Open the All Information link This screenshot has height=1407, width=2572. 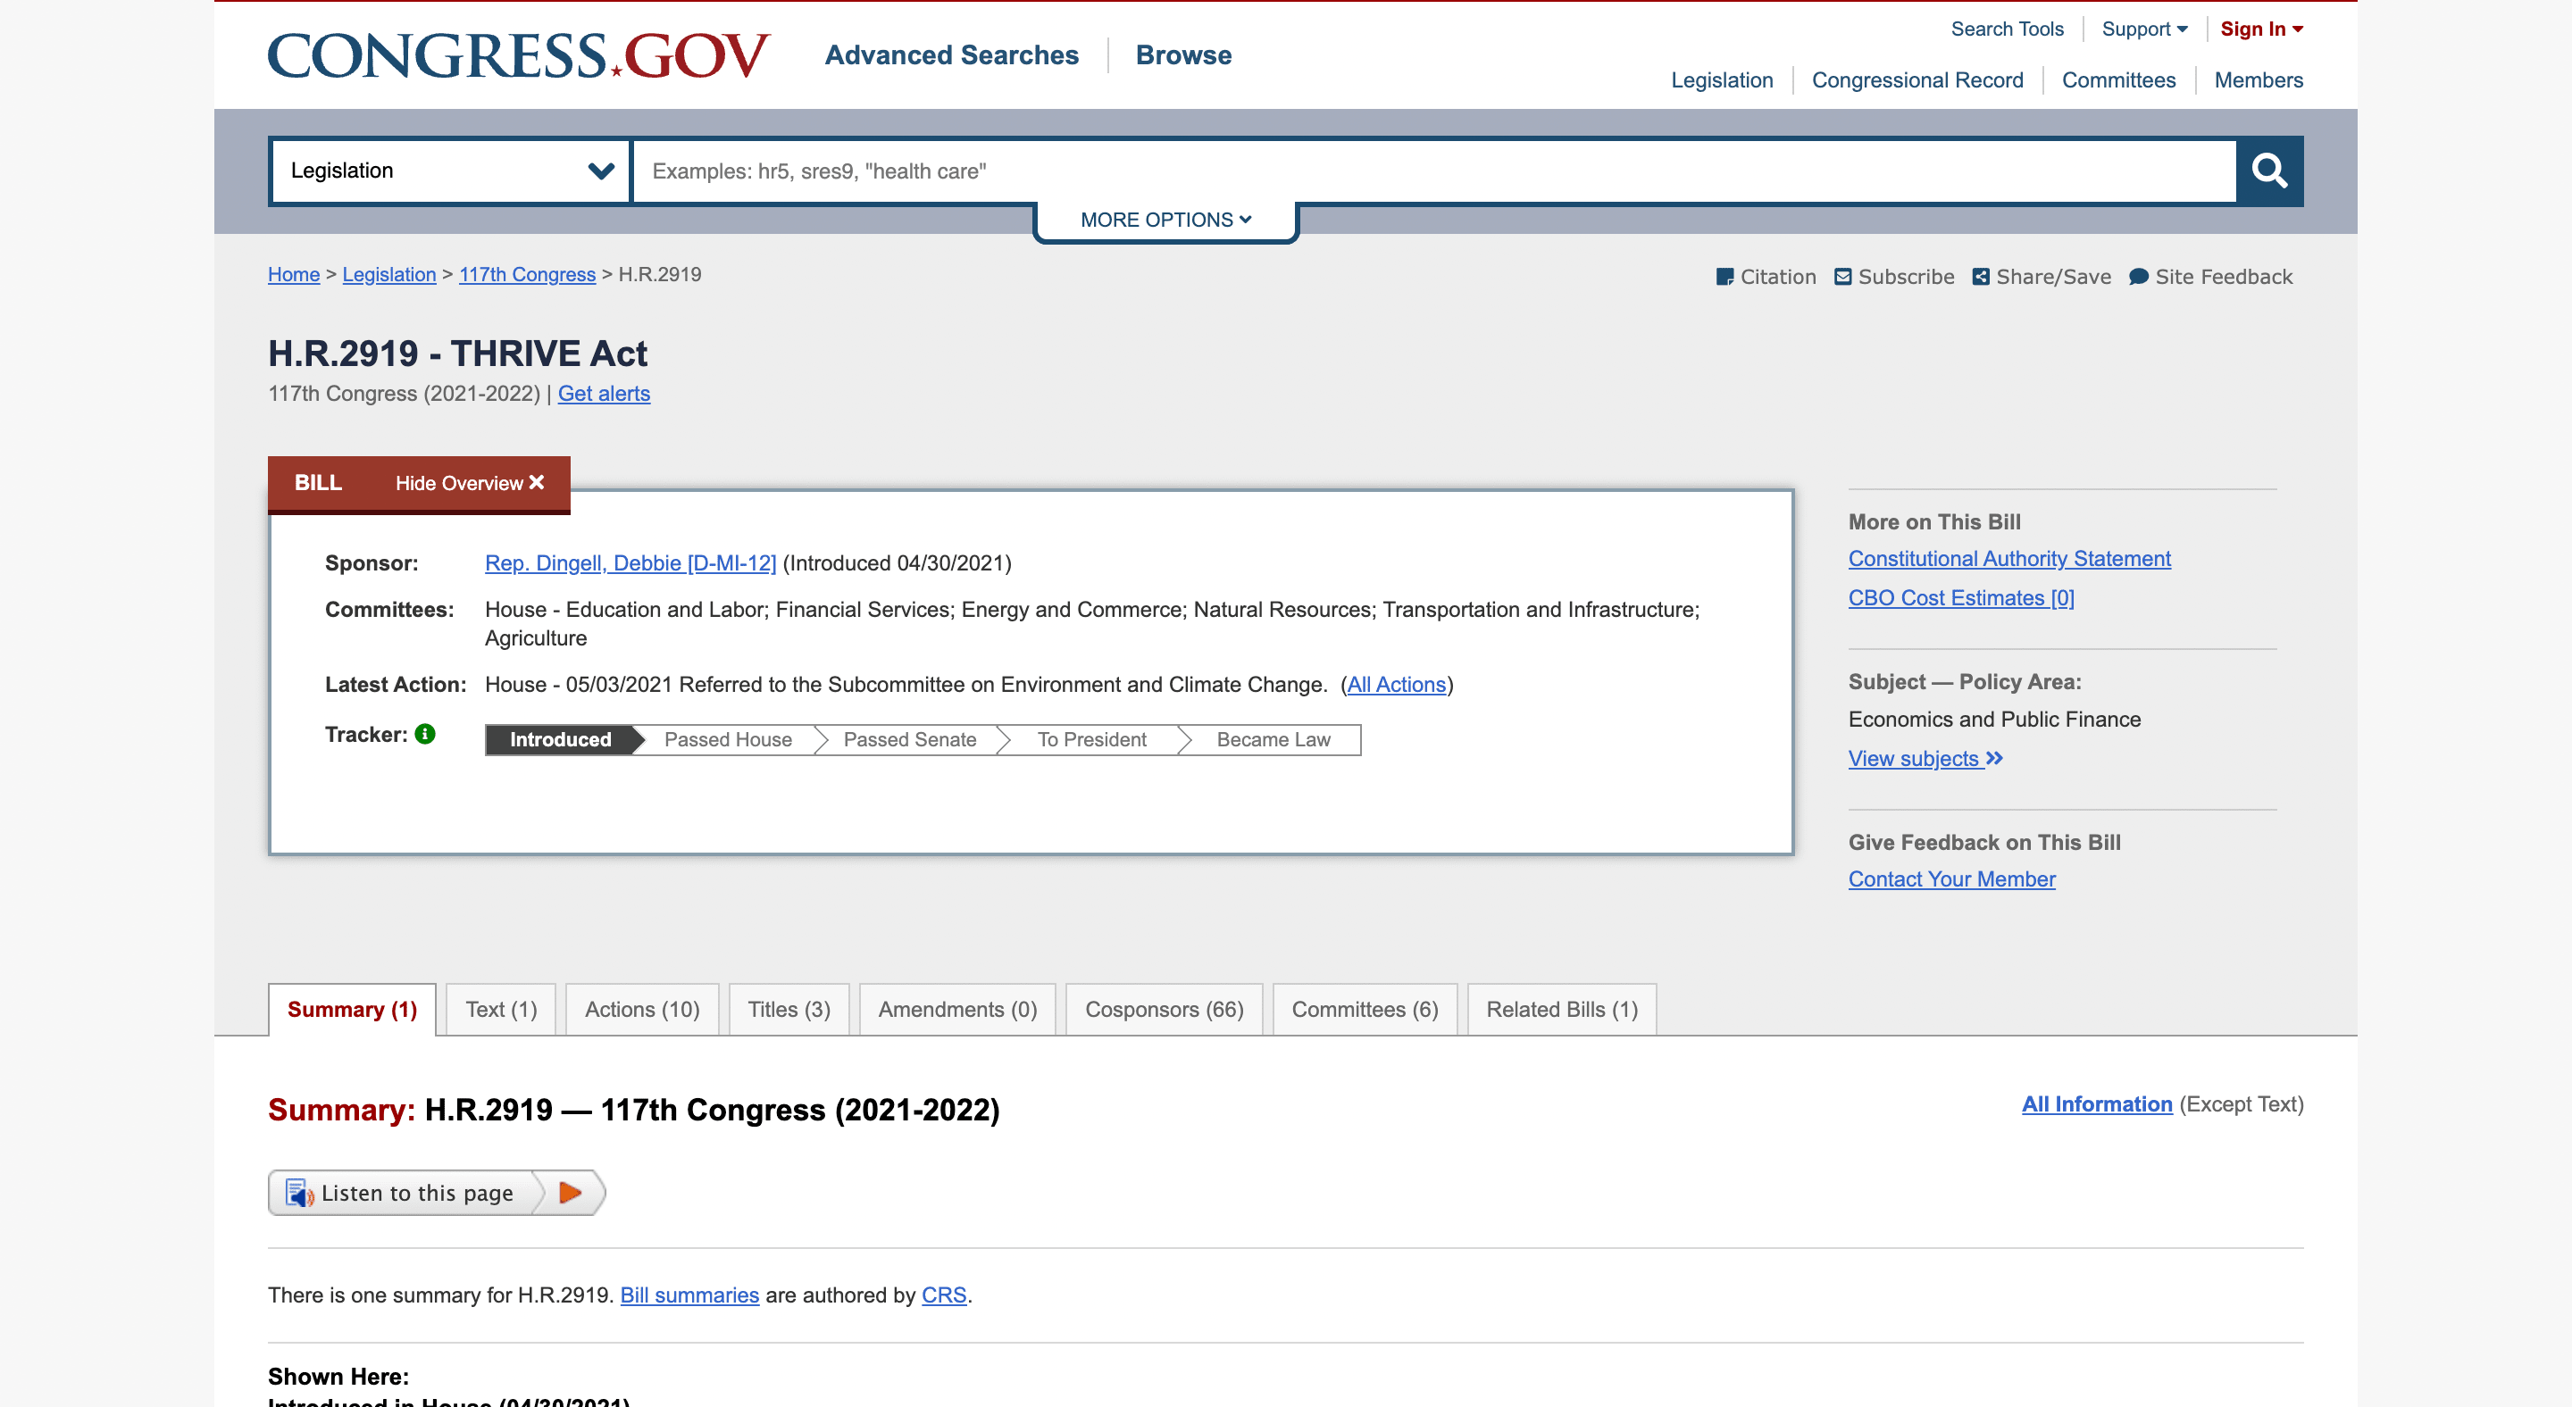[x=2097, y=1103]
